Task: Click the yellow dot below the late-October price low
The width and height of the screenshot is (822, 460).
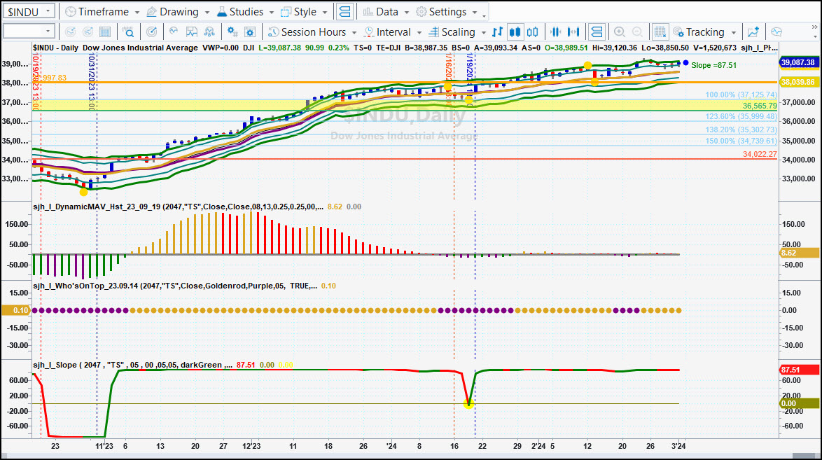Action: (x=84, y=192)
